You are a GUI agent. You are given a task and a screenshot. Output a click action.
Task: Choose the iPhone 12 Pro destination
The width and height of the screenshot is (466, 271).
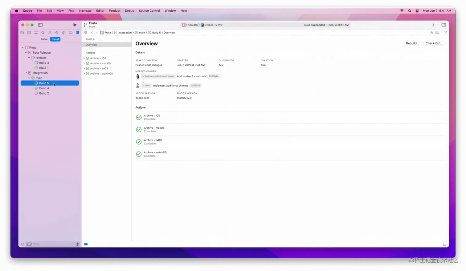click(x=212, y=25)
